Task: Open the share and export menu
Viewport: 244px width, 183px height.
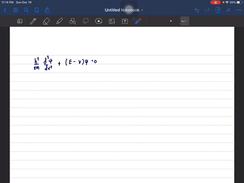Action: pos(47,10)
